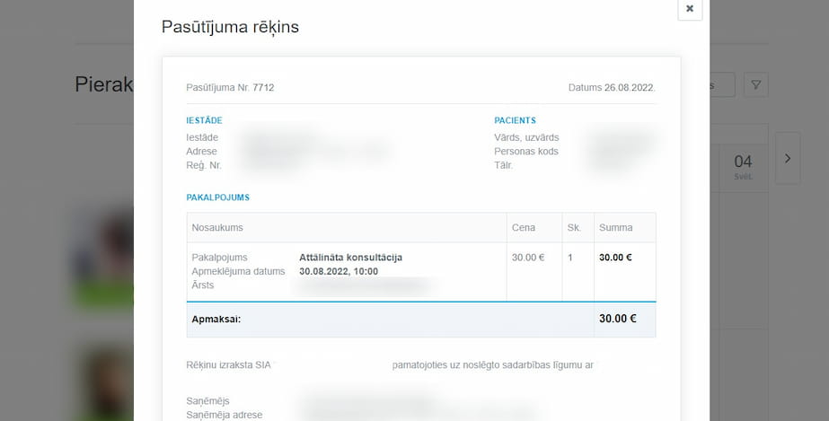Select the PAKALPOJUMS section heading
This screenshot has width=829, height=421.
217,197
